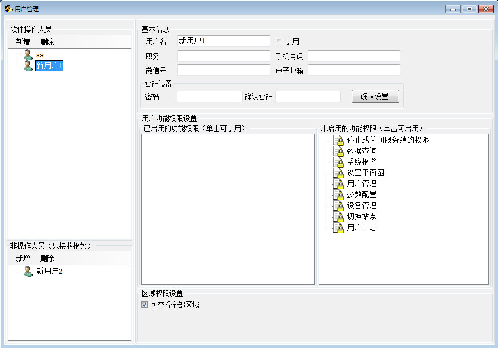The width and height of the screenshot is (498, 348).
Task: Enable the 停止或关闭服务端的权限 permission
Action: 388,140
